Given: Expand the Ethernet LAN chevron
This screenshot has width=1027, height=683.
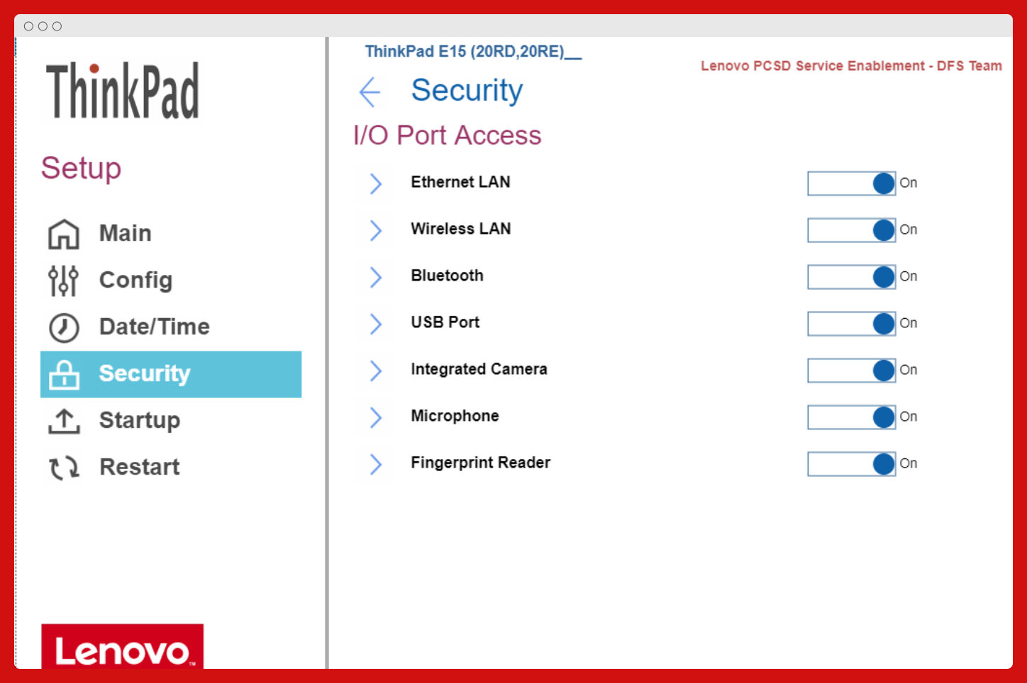Looking at the screenshot, I should click(376, 184).
